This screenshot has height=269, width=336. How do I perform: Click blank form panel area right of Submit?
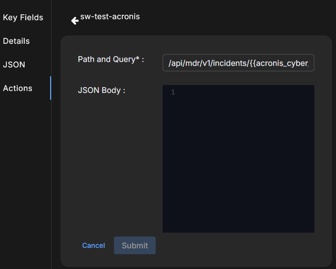pos(236,246)
